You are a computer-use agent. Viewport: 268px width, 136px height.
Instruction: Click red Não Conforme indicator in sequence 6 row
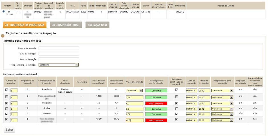(x=156, y=120)
